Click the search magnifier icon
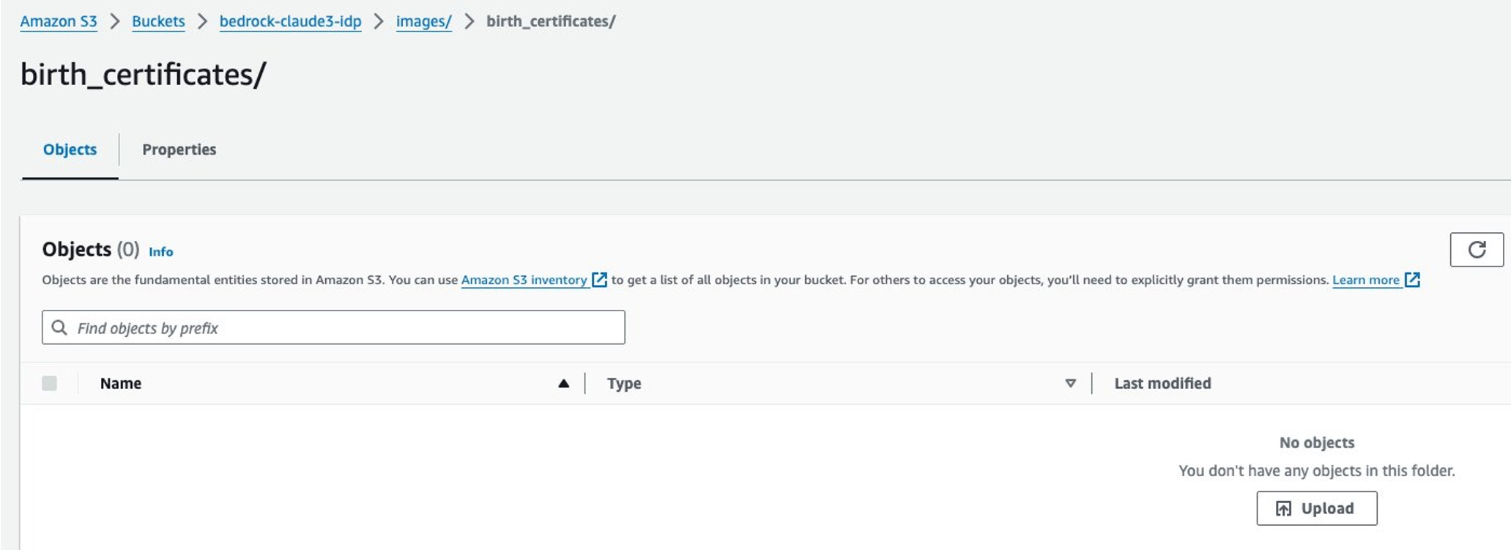 coord(59,327)
